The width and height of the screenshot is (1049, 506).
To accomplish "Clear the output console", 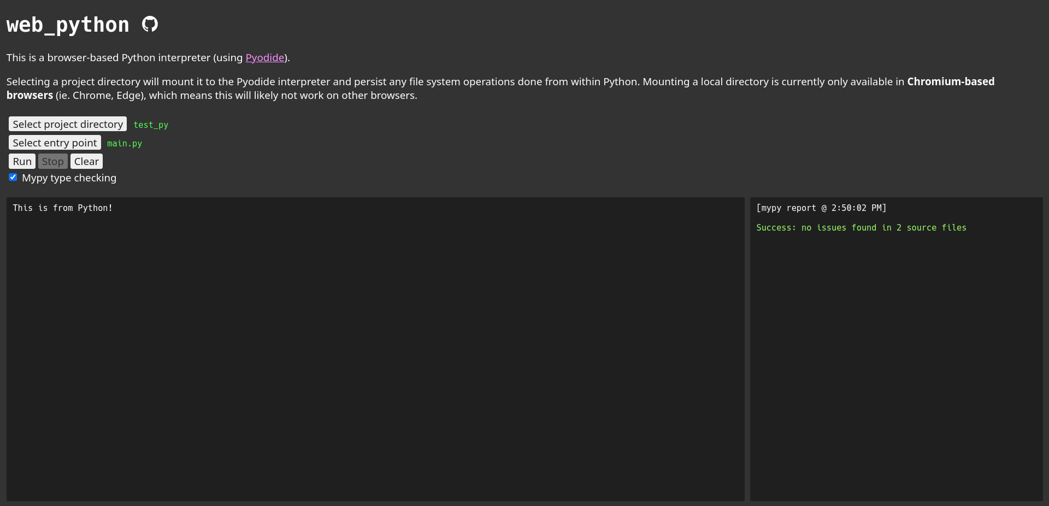I will coord(86,161).
